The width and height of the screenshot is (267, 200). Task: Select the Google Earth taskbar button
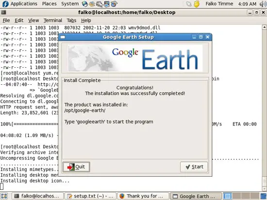pos(196,196)
